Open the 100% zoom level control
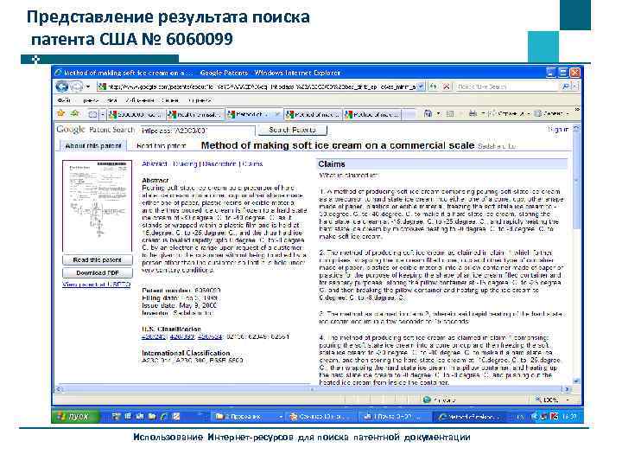This screenshot has height=467, width=622. coord(553,400)
